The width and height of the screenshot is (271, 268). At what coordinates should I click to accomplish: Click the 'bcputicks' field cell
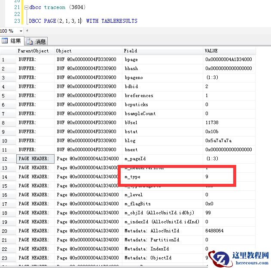point(162,104)
